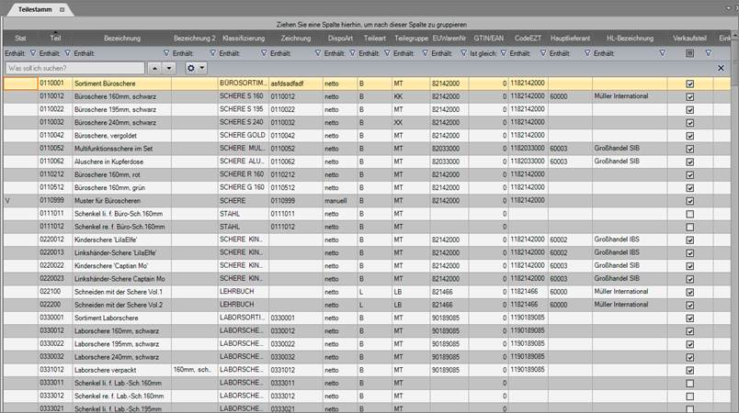Click the filter funnel icon for Zeichnung column
Viewport: 739px width, 413px height.
(x=317, y=53)
